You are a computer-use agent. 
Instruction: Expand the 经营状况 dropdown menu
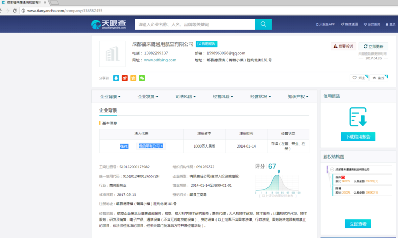[x=261, y=97]
